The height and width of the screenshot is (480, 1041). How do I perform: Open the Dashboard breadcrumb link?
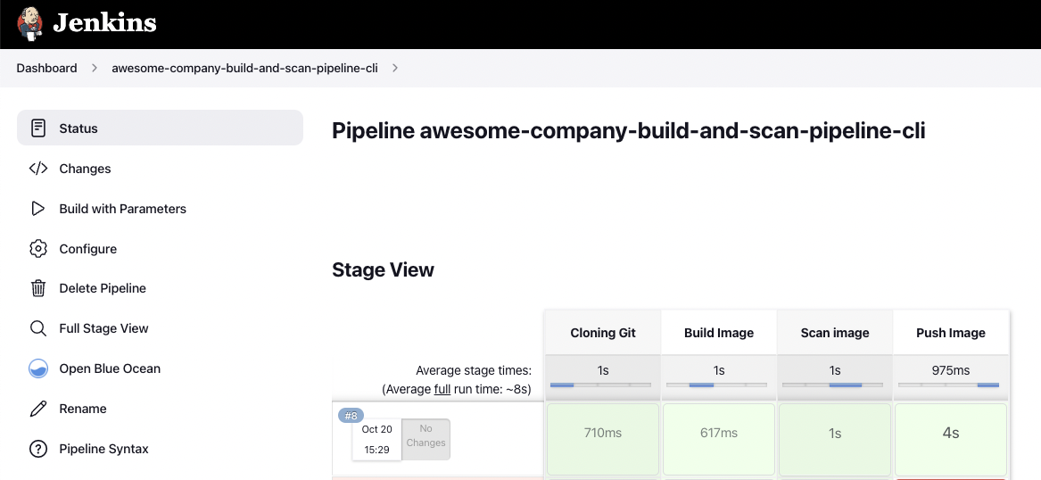(x=46, y=68)
